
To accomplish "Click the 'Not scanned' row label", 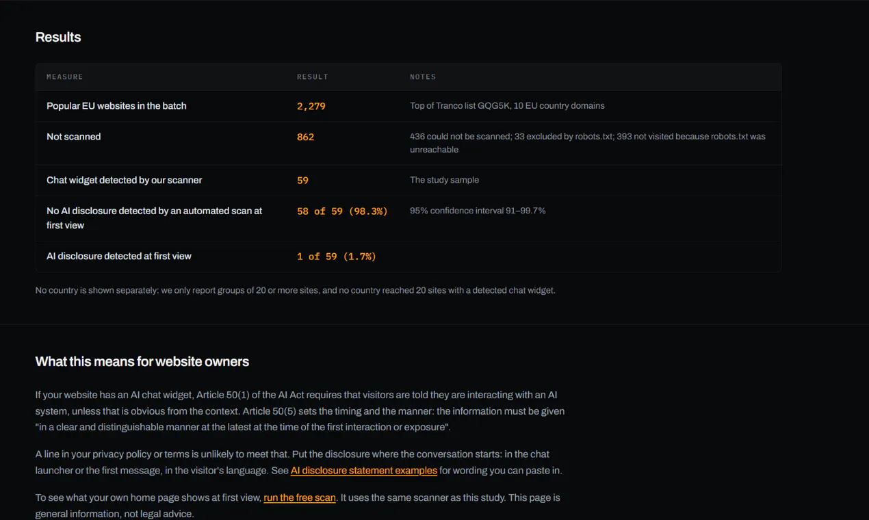I will point(74,137).
